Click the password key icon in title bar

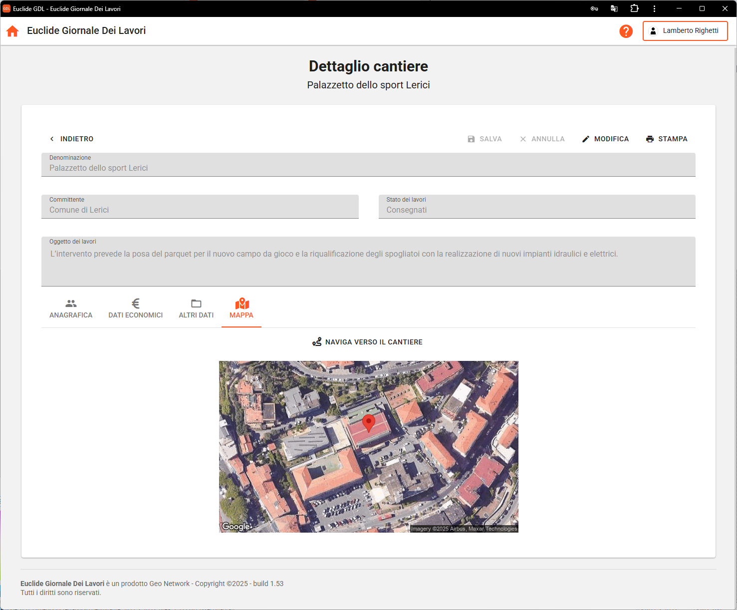pyautogui.click(x=594, y=8)
